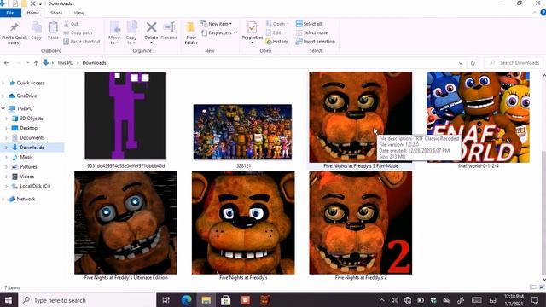Click Cut in the Clipboard group

71,24
